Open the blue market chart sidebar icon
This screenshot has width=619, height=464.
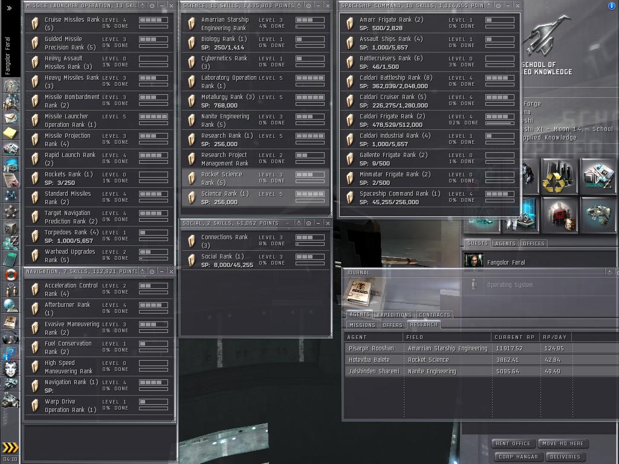[11, 164]
